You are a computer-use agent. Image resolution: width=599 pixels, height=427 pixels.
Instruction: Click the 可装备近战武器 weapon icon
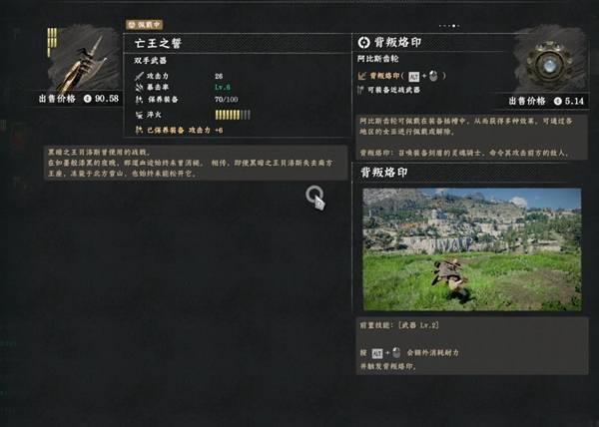pos(361,90)
